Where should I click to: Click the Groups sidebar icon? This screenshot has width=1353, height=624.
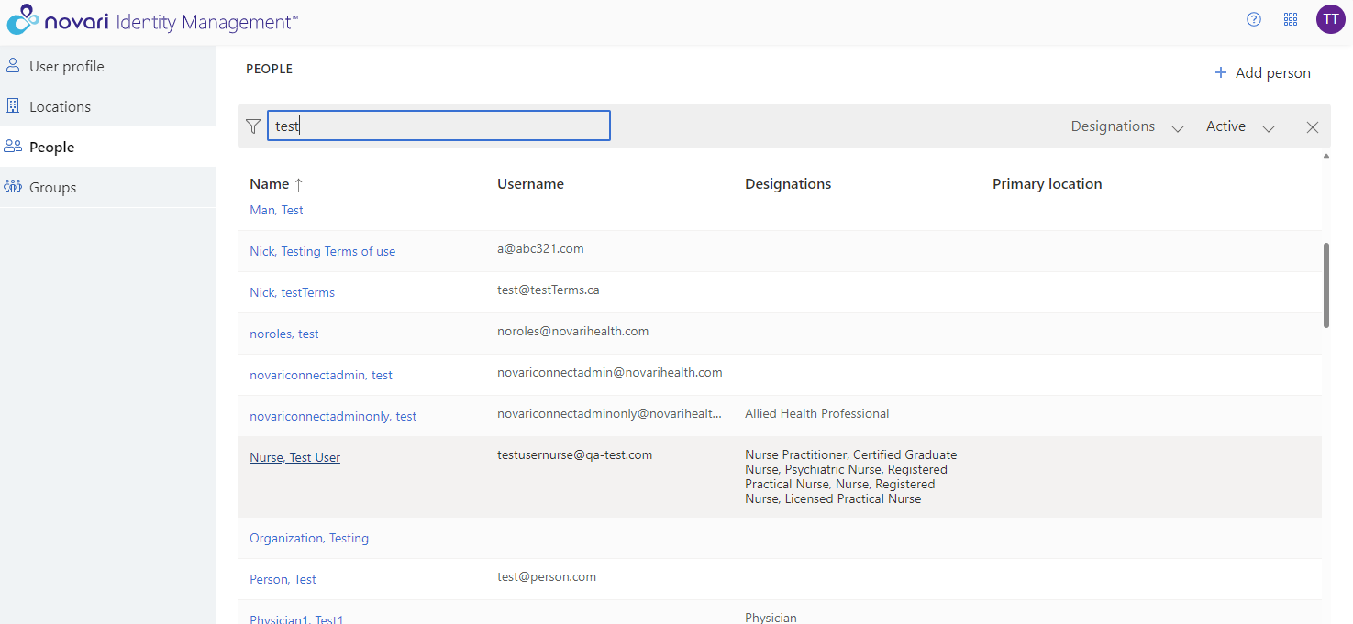tap(13, 187)
